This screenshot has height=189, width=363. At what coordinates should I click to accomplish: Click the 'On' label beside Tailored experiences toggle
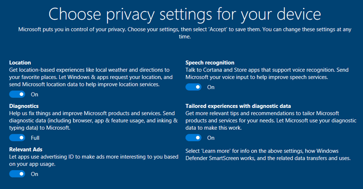click(x=210, y=138)
